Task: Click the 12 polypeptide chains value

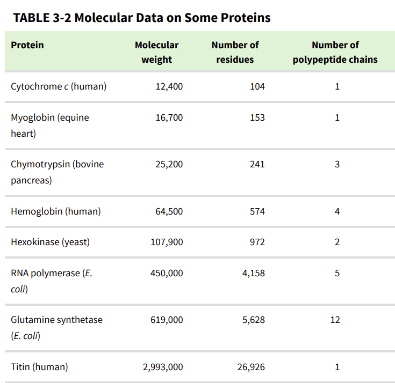Action: coord(335,320)
